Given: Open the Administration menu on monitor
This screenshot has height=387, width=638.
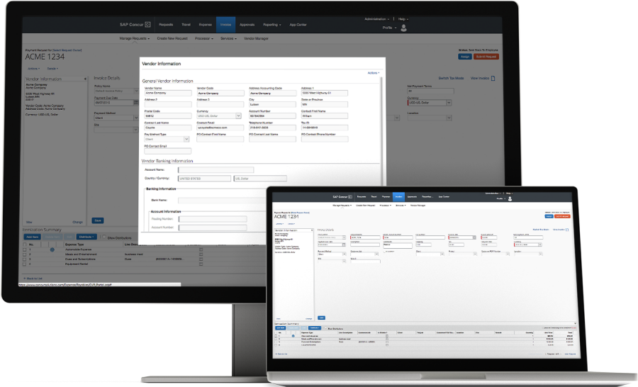Looking at the screenshot, I should click(377, 18).
